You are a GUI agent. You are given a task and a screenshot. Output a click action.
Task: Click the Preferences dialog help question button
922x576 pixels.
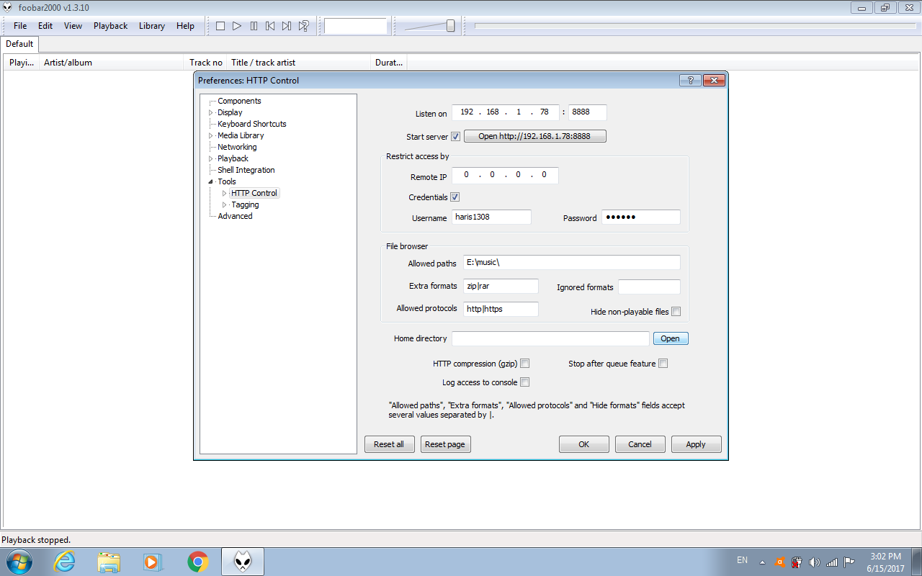[x=690, y=80]
